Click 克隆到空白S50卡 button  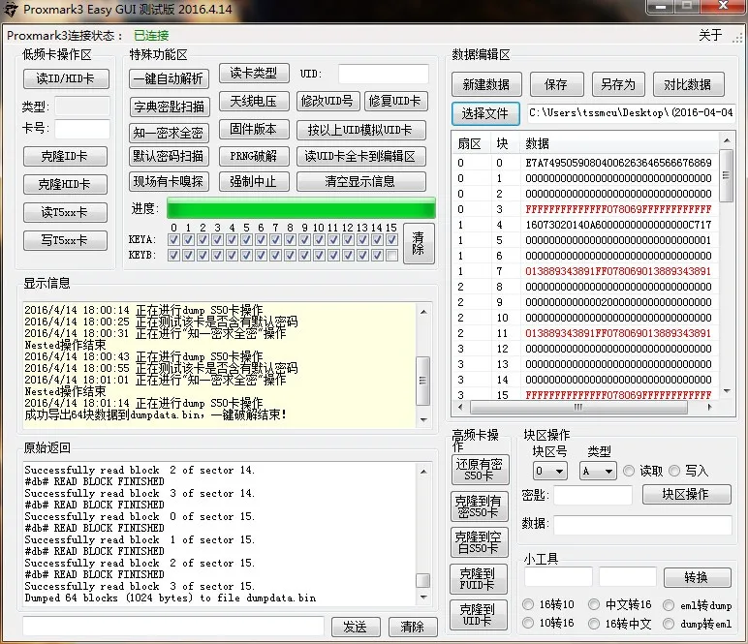(x=480, y=542)
